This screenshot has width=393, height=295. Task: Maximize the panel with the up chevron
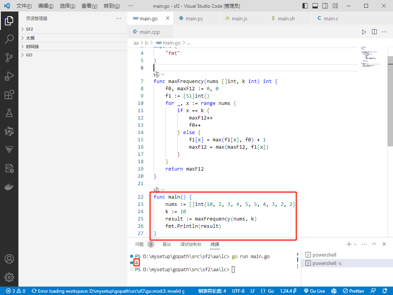[x=374, y=244]
